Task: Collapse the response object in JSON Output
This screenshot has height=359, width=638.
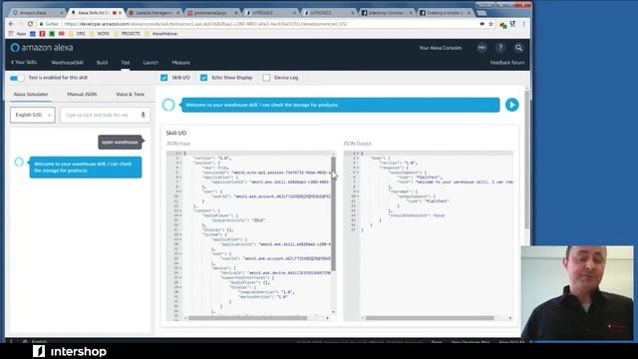Action: (358, 168)
